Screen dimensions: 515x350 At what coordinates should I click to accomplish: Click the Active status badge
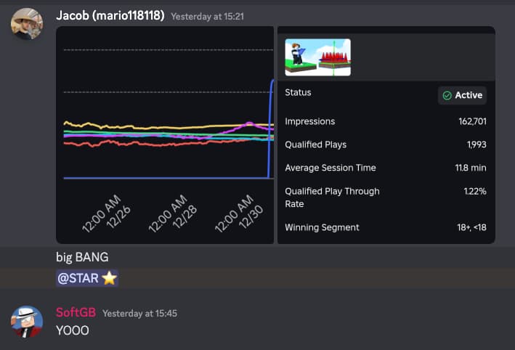(462, 95)
